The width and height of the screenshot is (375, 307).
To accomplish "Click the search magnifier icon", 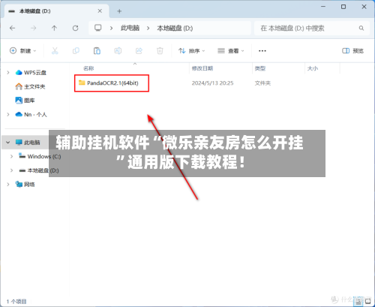I will pos(361,28).
